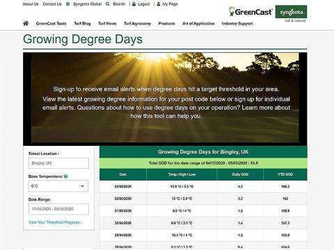334x250 pixels.
Task: Click Daily GDD value 4.2
Action: (x=240, y=187)
